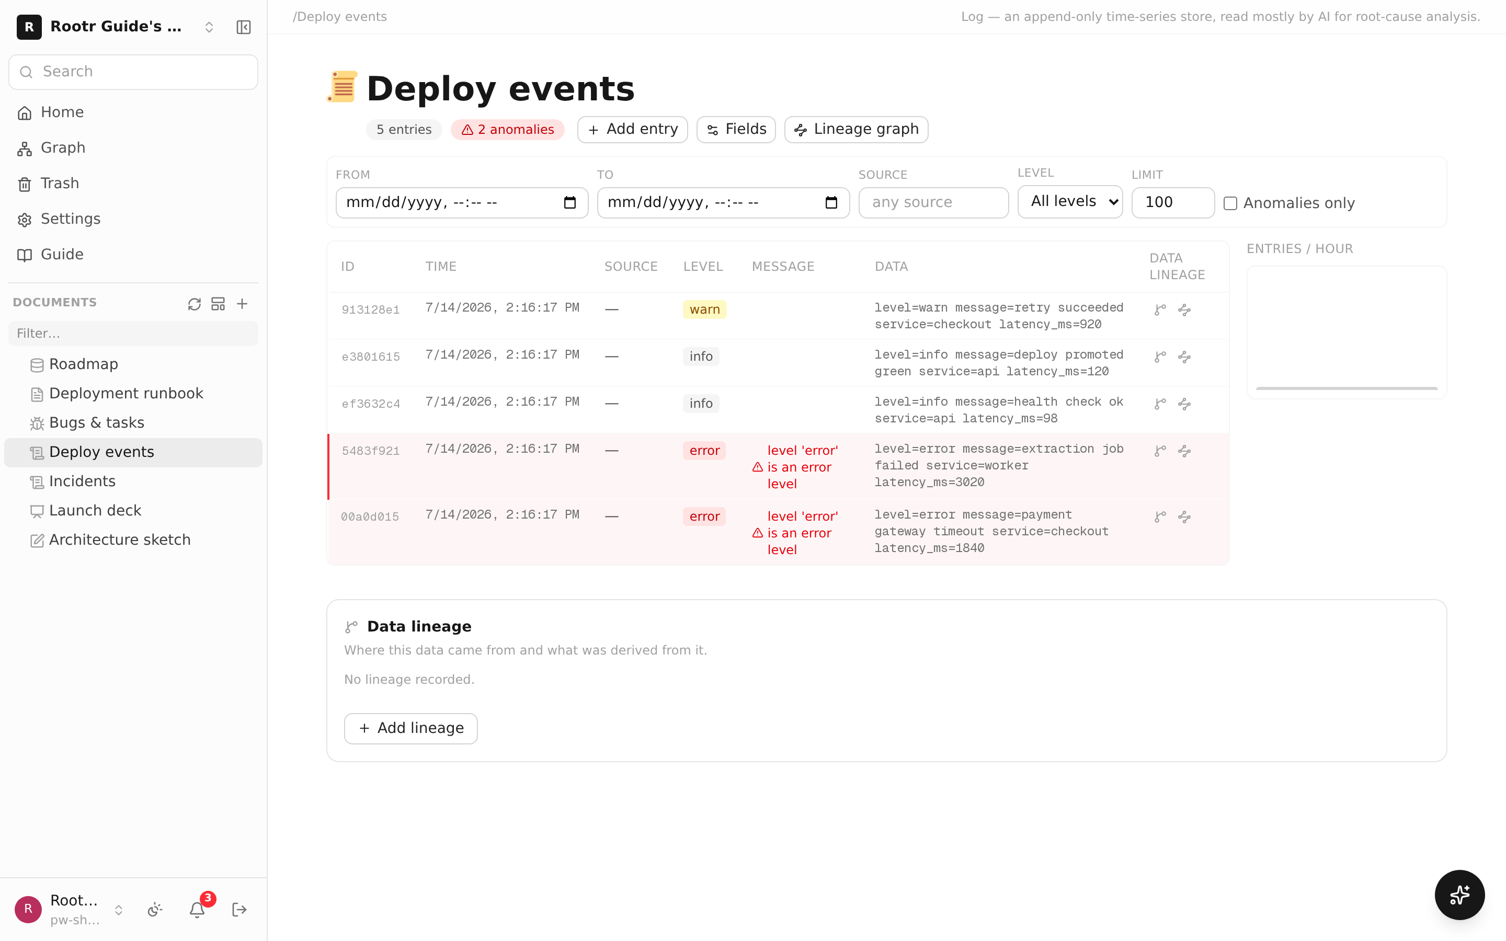Toggle the theme icon in footer
Image resolution: width=1506 pixels, height=941 pixels.
pos(155,910)
